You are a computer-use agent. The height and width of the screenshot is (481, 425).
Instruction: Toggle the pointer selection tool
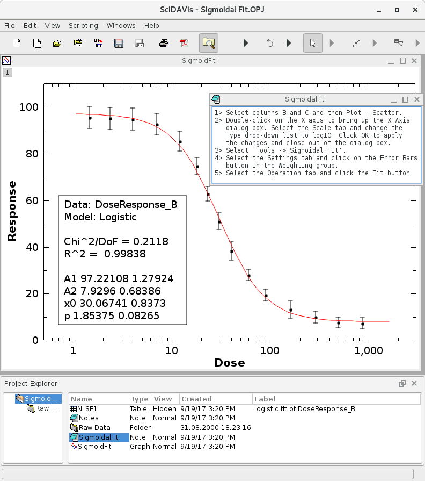(x=313, y=43)
